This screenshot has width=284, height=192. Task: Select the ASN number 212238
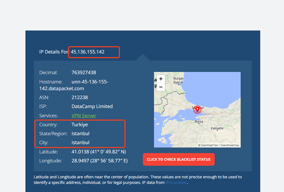(80, 98)
